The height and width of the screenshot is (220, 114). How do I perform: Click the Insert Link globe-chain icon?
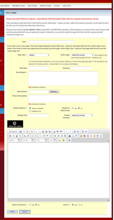(70, 136)
